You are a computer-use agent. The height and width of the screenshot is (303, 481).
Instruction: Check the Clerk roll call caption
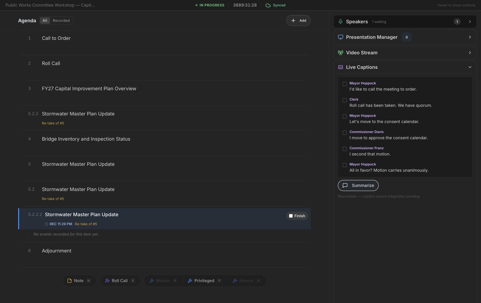[x=345, y=100]
